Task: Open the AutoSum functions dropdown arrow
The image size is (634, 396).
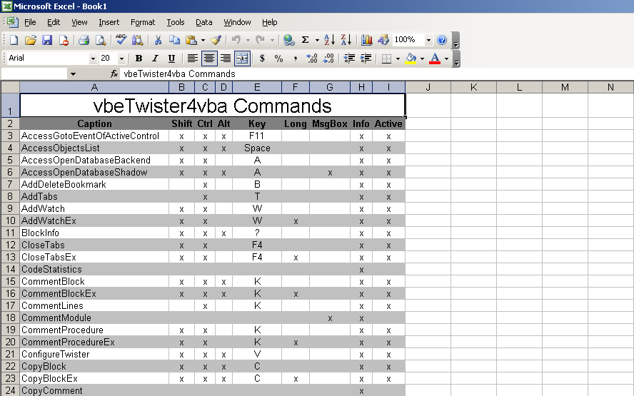Action: coord(317,40)
